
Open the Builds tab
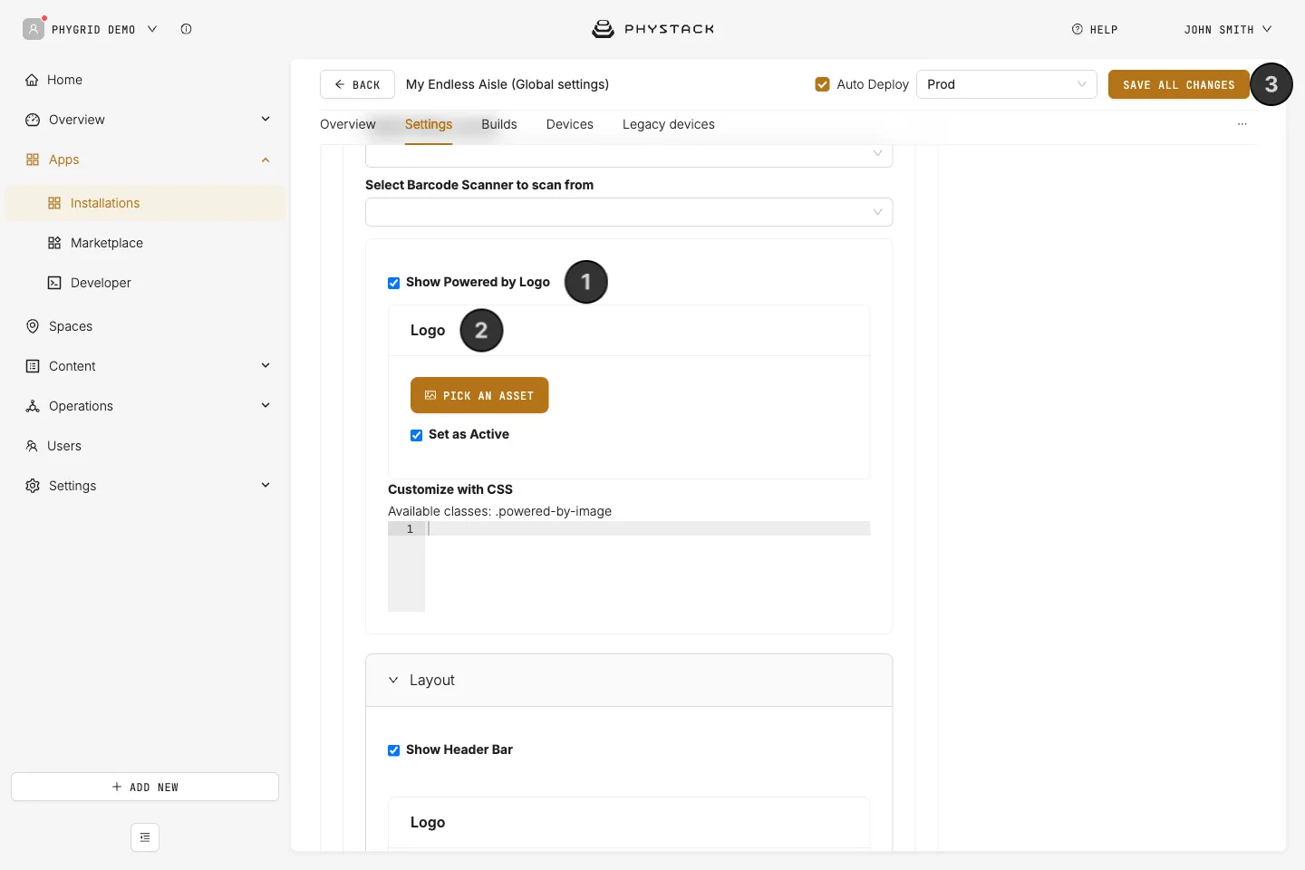pos(499,124)
